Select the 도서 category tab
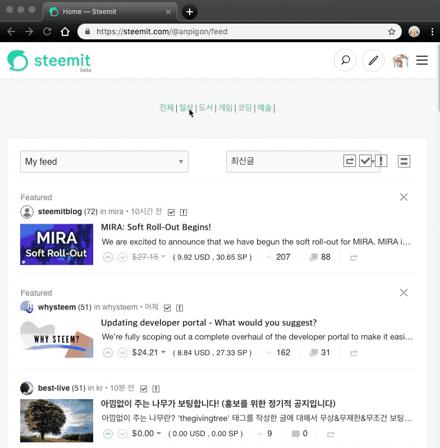The width and height of the screenshot is (440, 448). click(206, 108)
